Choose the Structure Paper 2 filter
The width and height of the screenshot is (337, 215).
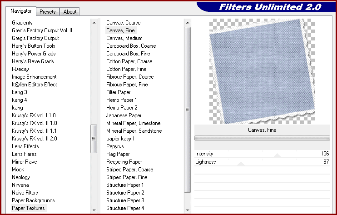point(125,193)
